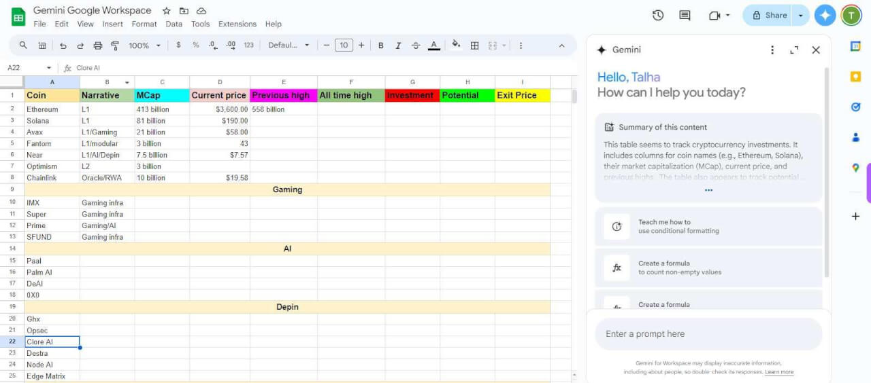Select Create formula to count non-empty values
Screen dimensions: 871x383
click(x=708, y=268)
